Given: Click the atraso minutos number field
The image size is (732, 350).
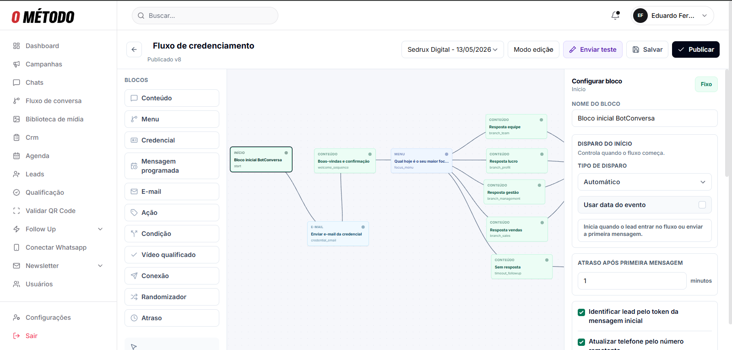Looking at the screenshot, I should pos(632,281).
